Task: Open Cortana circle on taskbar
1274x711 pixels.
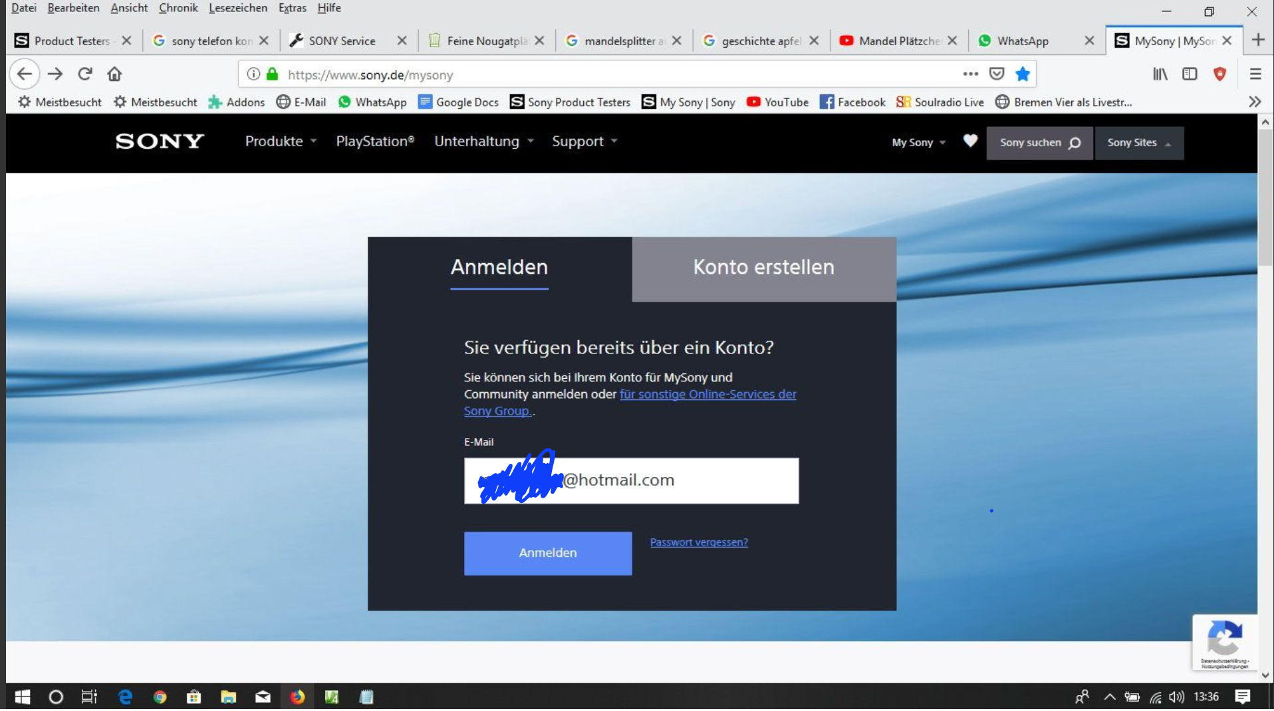Action: [56, 696]
